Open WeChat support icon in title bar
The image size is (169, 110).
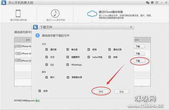tap(148, 3)
